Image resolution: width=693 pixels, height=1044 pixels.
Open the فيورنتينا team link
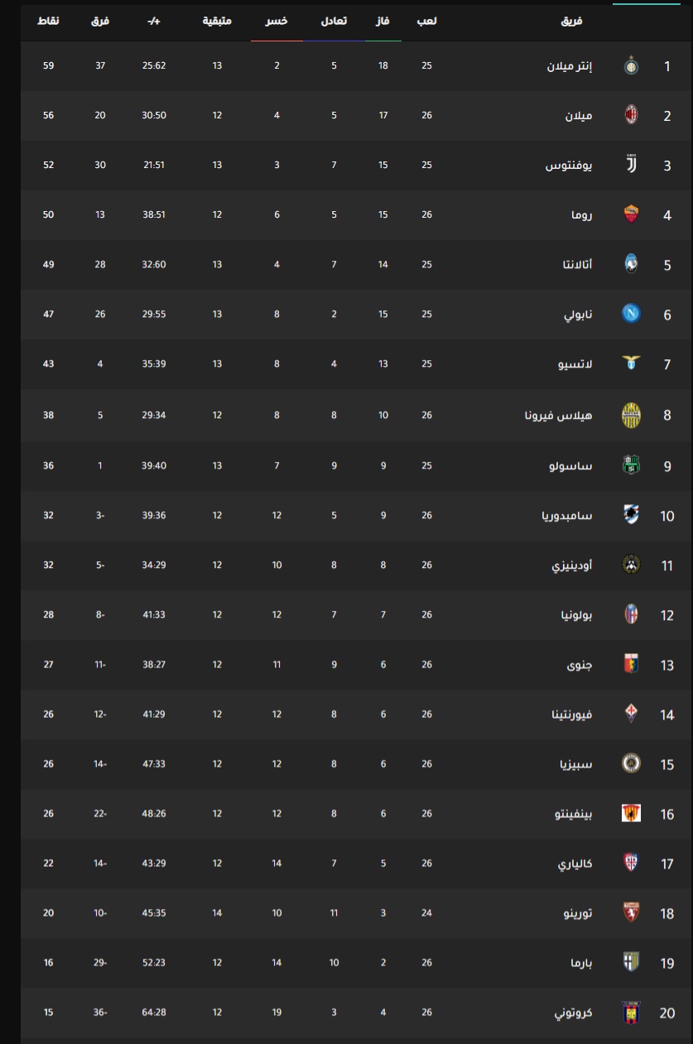576,714
